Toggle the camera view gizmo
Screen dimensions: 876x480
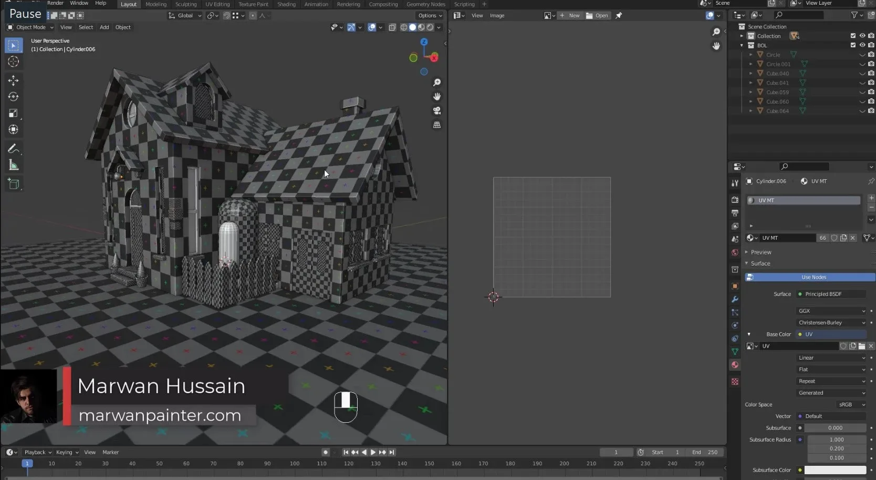(437, 111)
